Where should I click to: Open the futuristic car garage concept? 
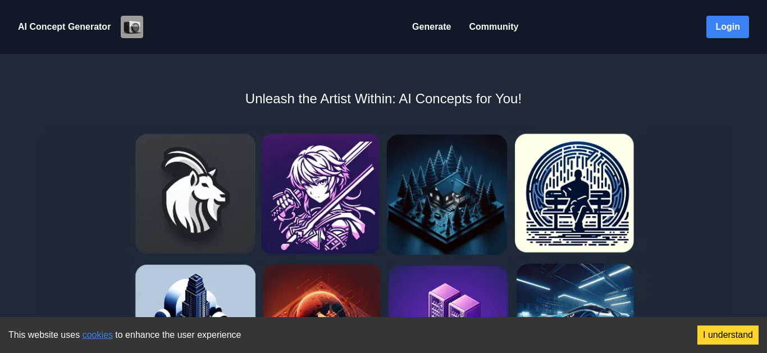[x=575, y=291]
